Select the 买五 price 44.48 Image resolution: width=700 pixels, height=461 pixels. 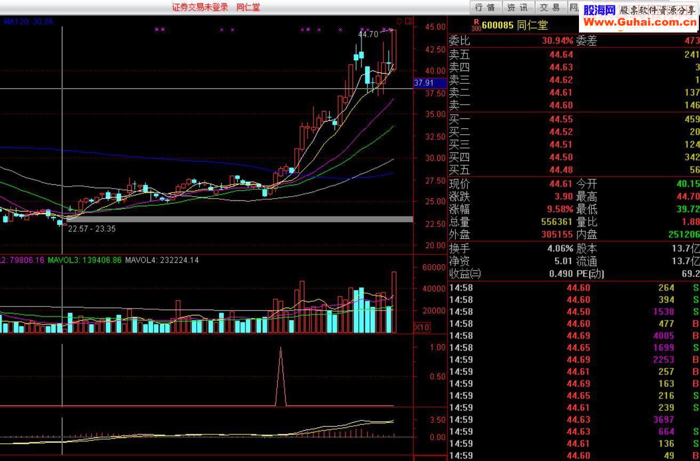point(561,170)
